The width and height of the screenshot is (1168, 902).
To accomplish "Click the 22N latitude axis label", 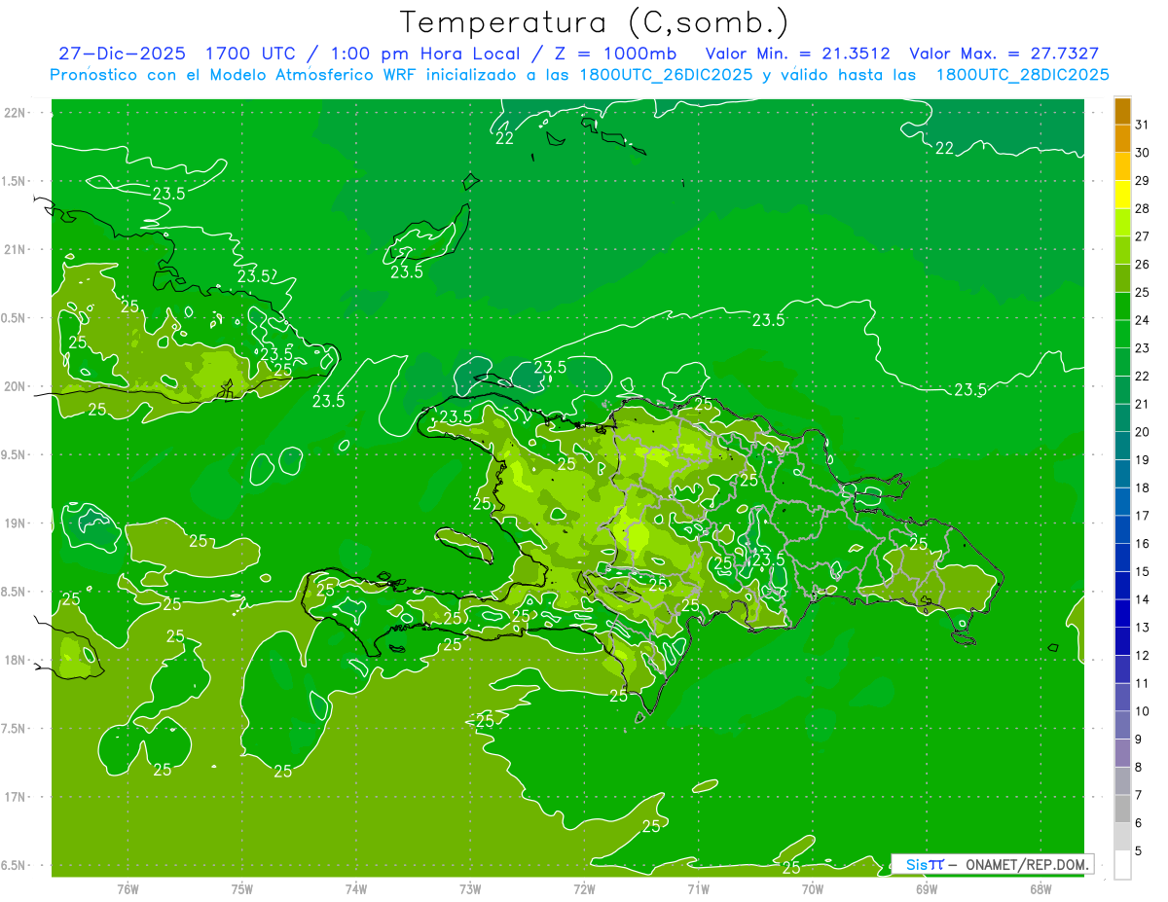I will pos(15,112).
